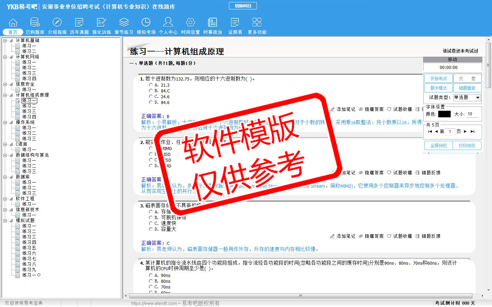Select option B. 80ns for question 4

[151, 281]
